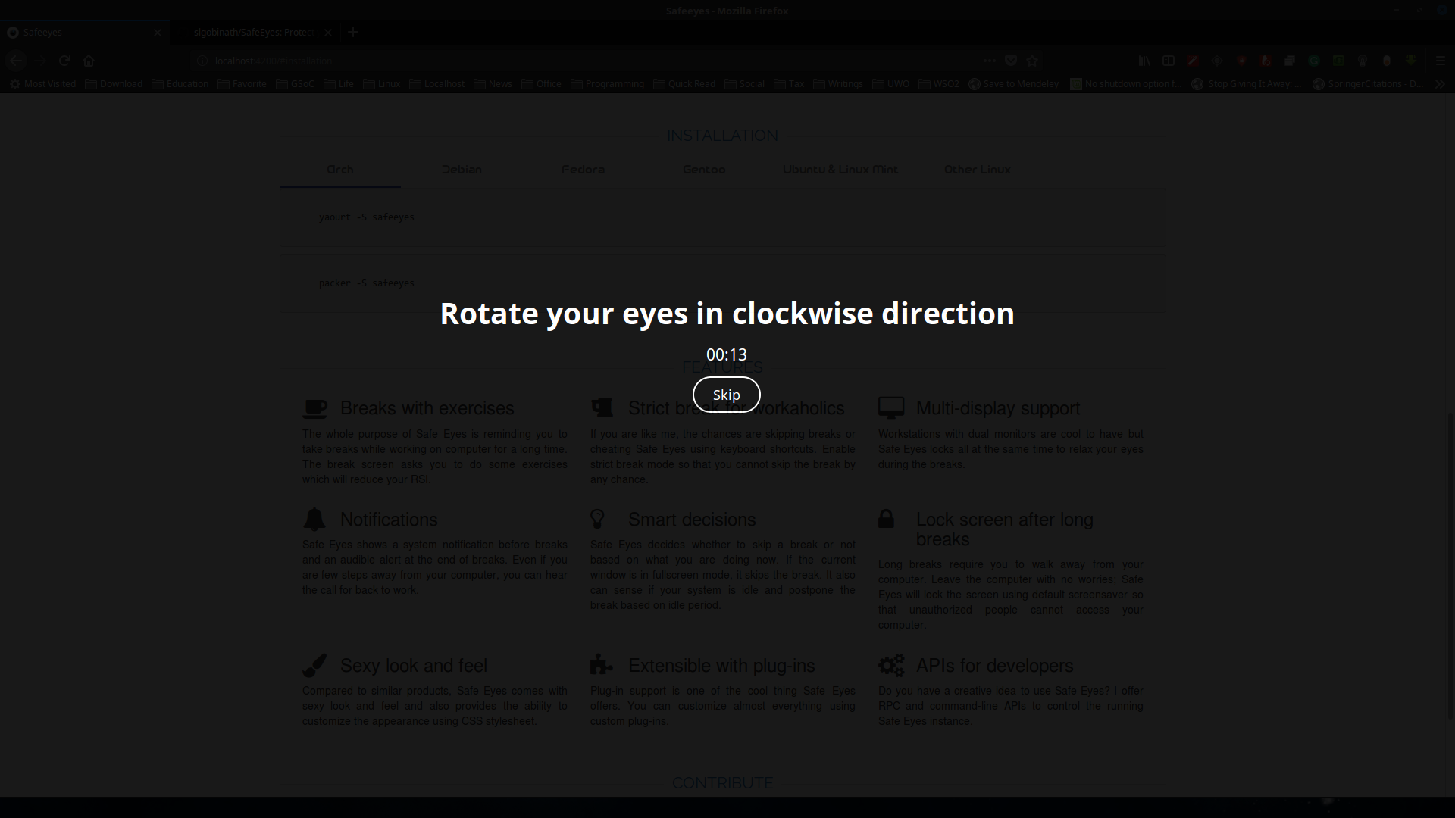
Task: Toggle the sidebar view icon
Action: pyautogui.click(x=1169, y=61)
